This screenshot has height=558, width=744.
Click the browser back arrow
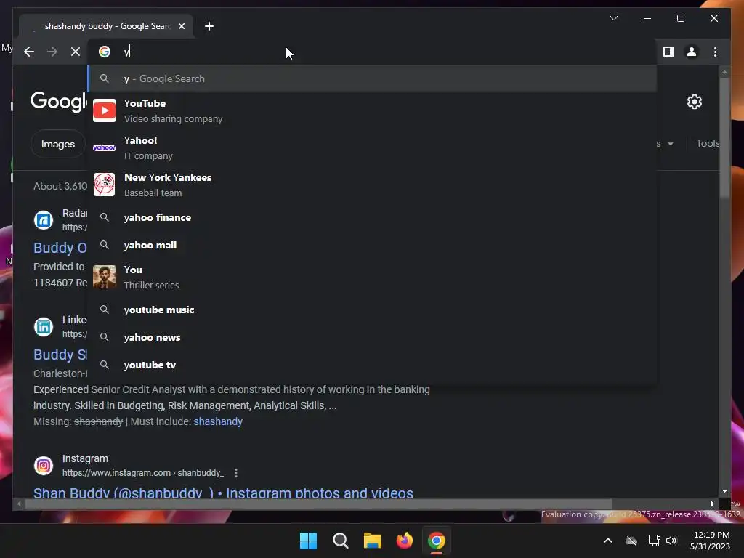click(x=29, y=52)
